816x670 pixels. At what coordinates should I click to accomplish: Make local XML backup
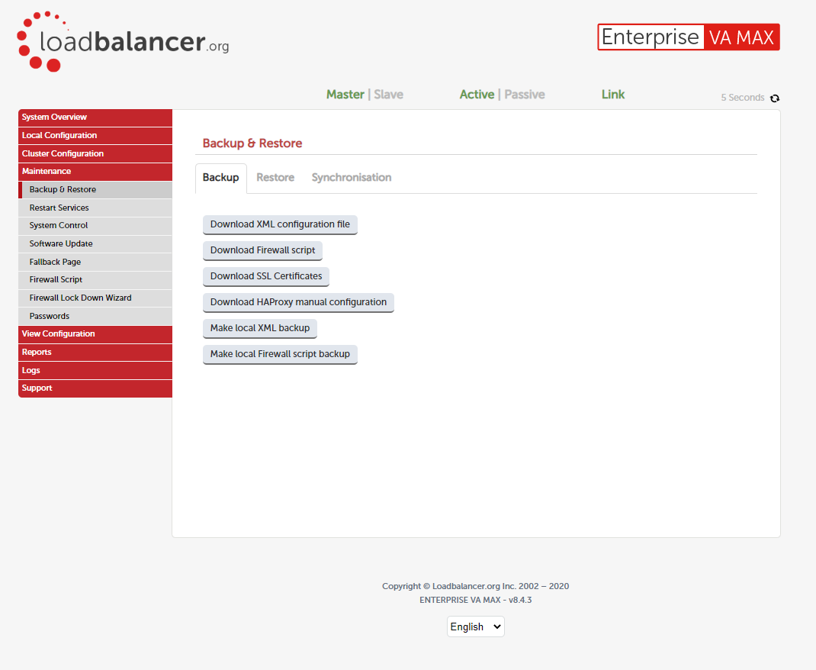coord(259,328)
